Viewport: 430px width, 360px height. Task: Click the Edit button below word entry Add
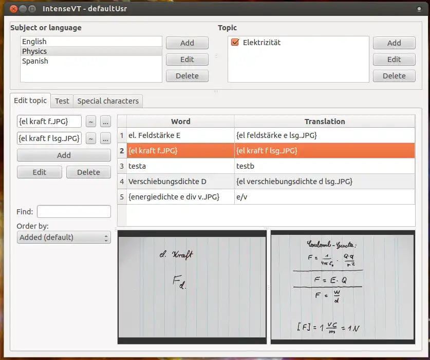click(40, 172)
